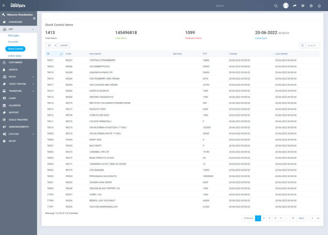Open the page number dropdown at bottom
Image resolution: width=328 pixels, height=235 pixels.
click(x=314, y=218)
